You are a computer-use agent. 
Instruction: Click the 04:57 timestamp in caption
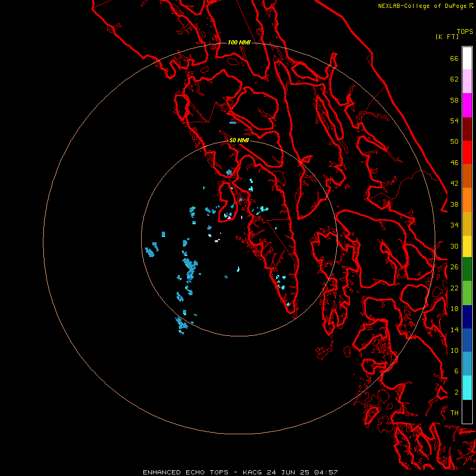pos(326,472)
